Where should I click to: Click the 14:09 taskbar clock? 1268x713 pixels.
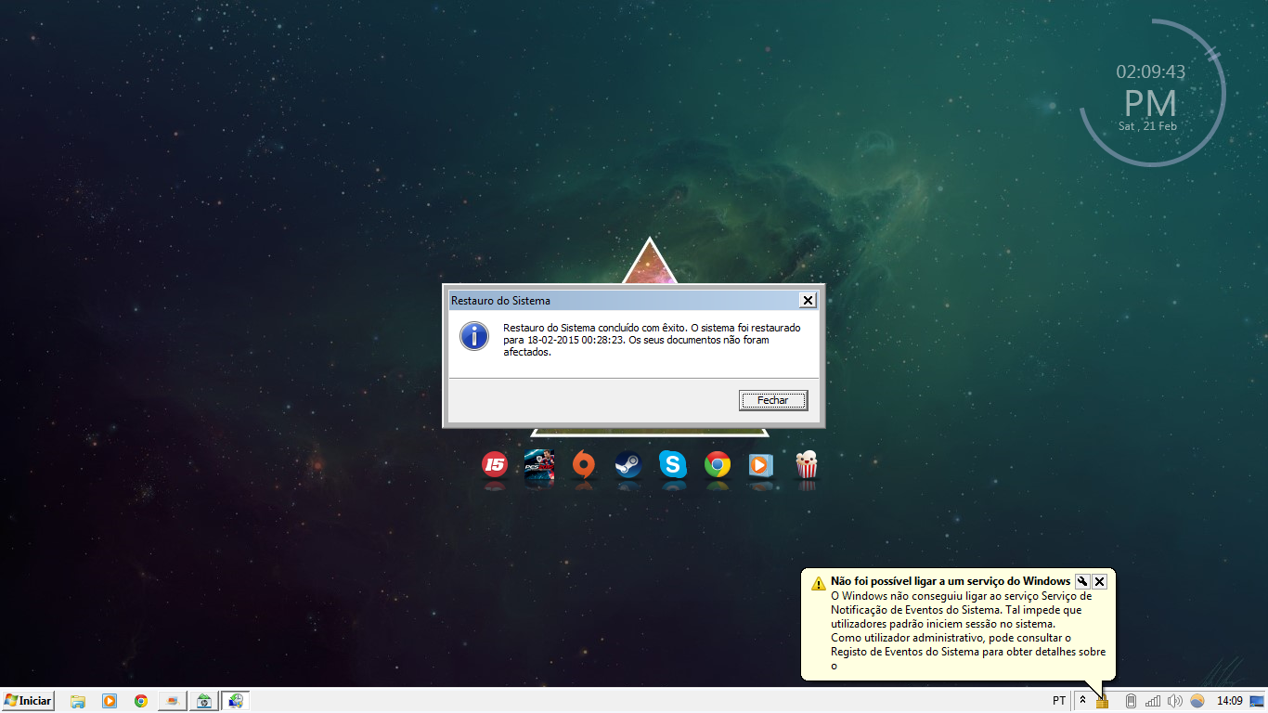(x=1229, y=701)
